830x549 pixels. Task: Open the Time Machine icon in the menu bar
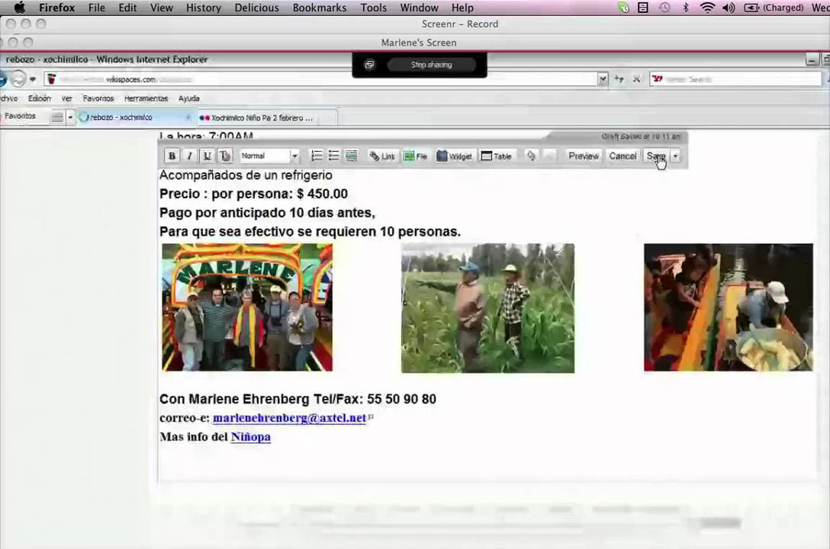[x=664, y=8]
